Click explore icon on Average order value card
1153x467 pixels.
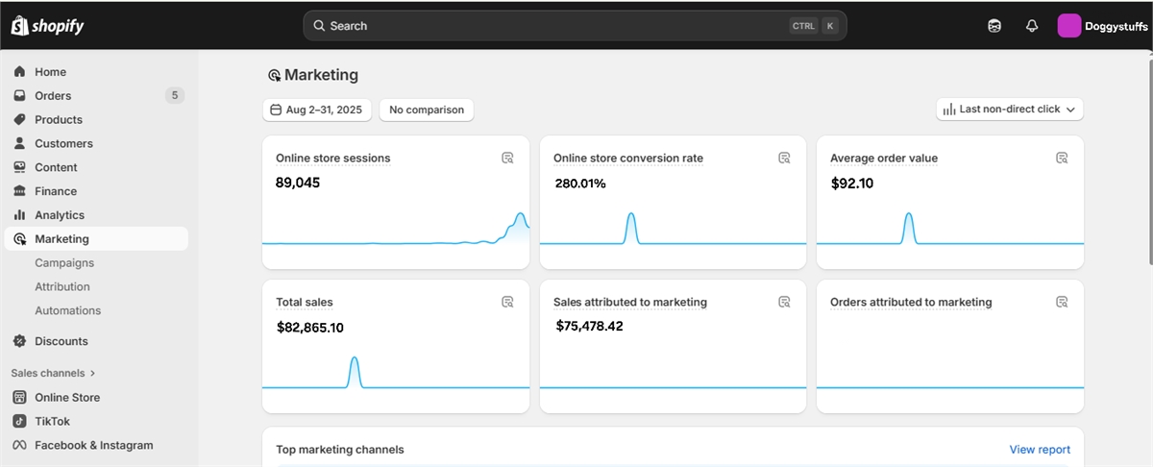(x=1062, y=158)
